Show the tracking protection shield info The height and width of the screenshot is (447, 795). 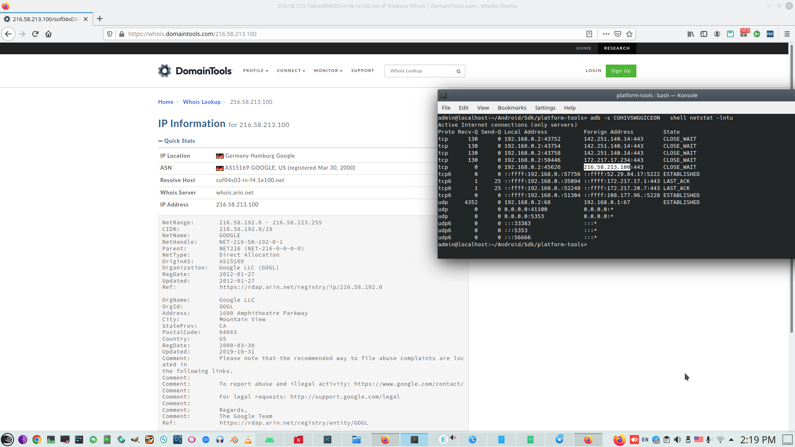click(x=110, y=34)
